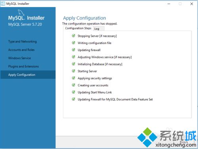Close the MySQL Installer window

(192, 4)
